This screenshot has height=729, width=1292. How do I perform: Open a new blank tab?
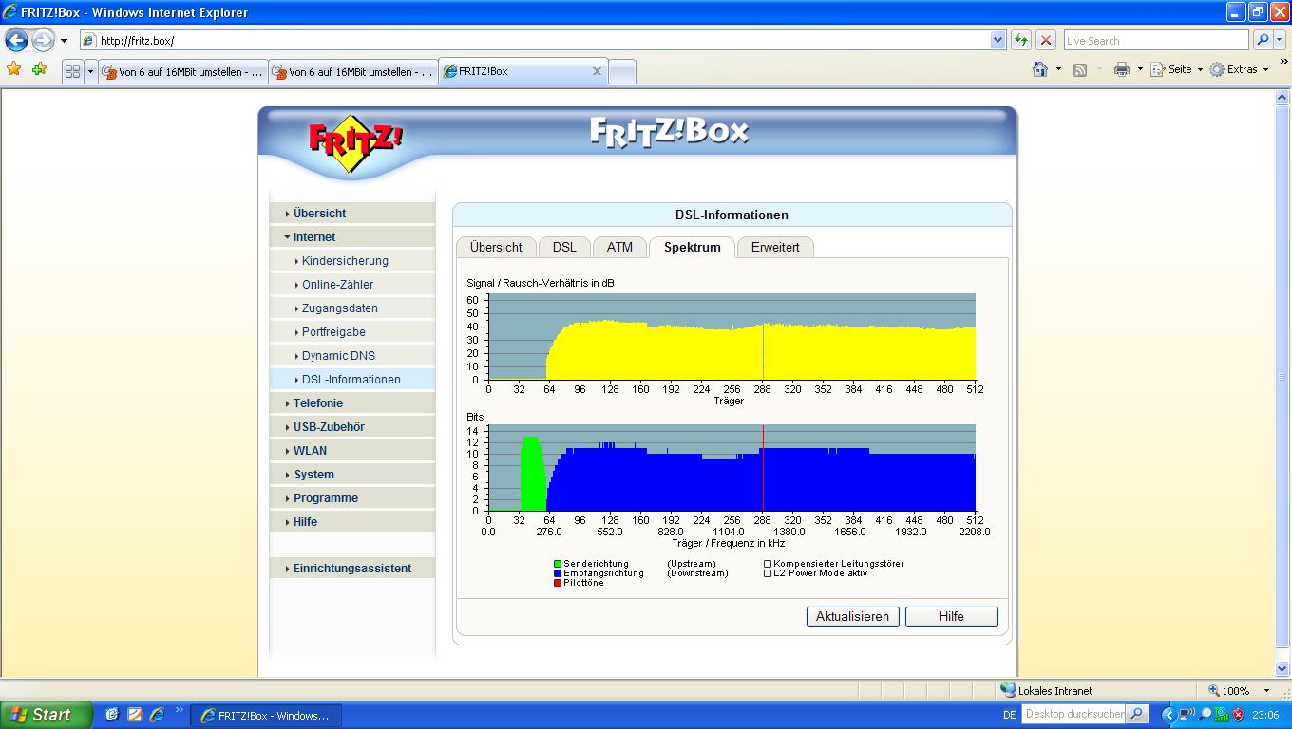click(621, 71)
